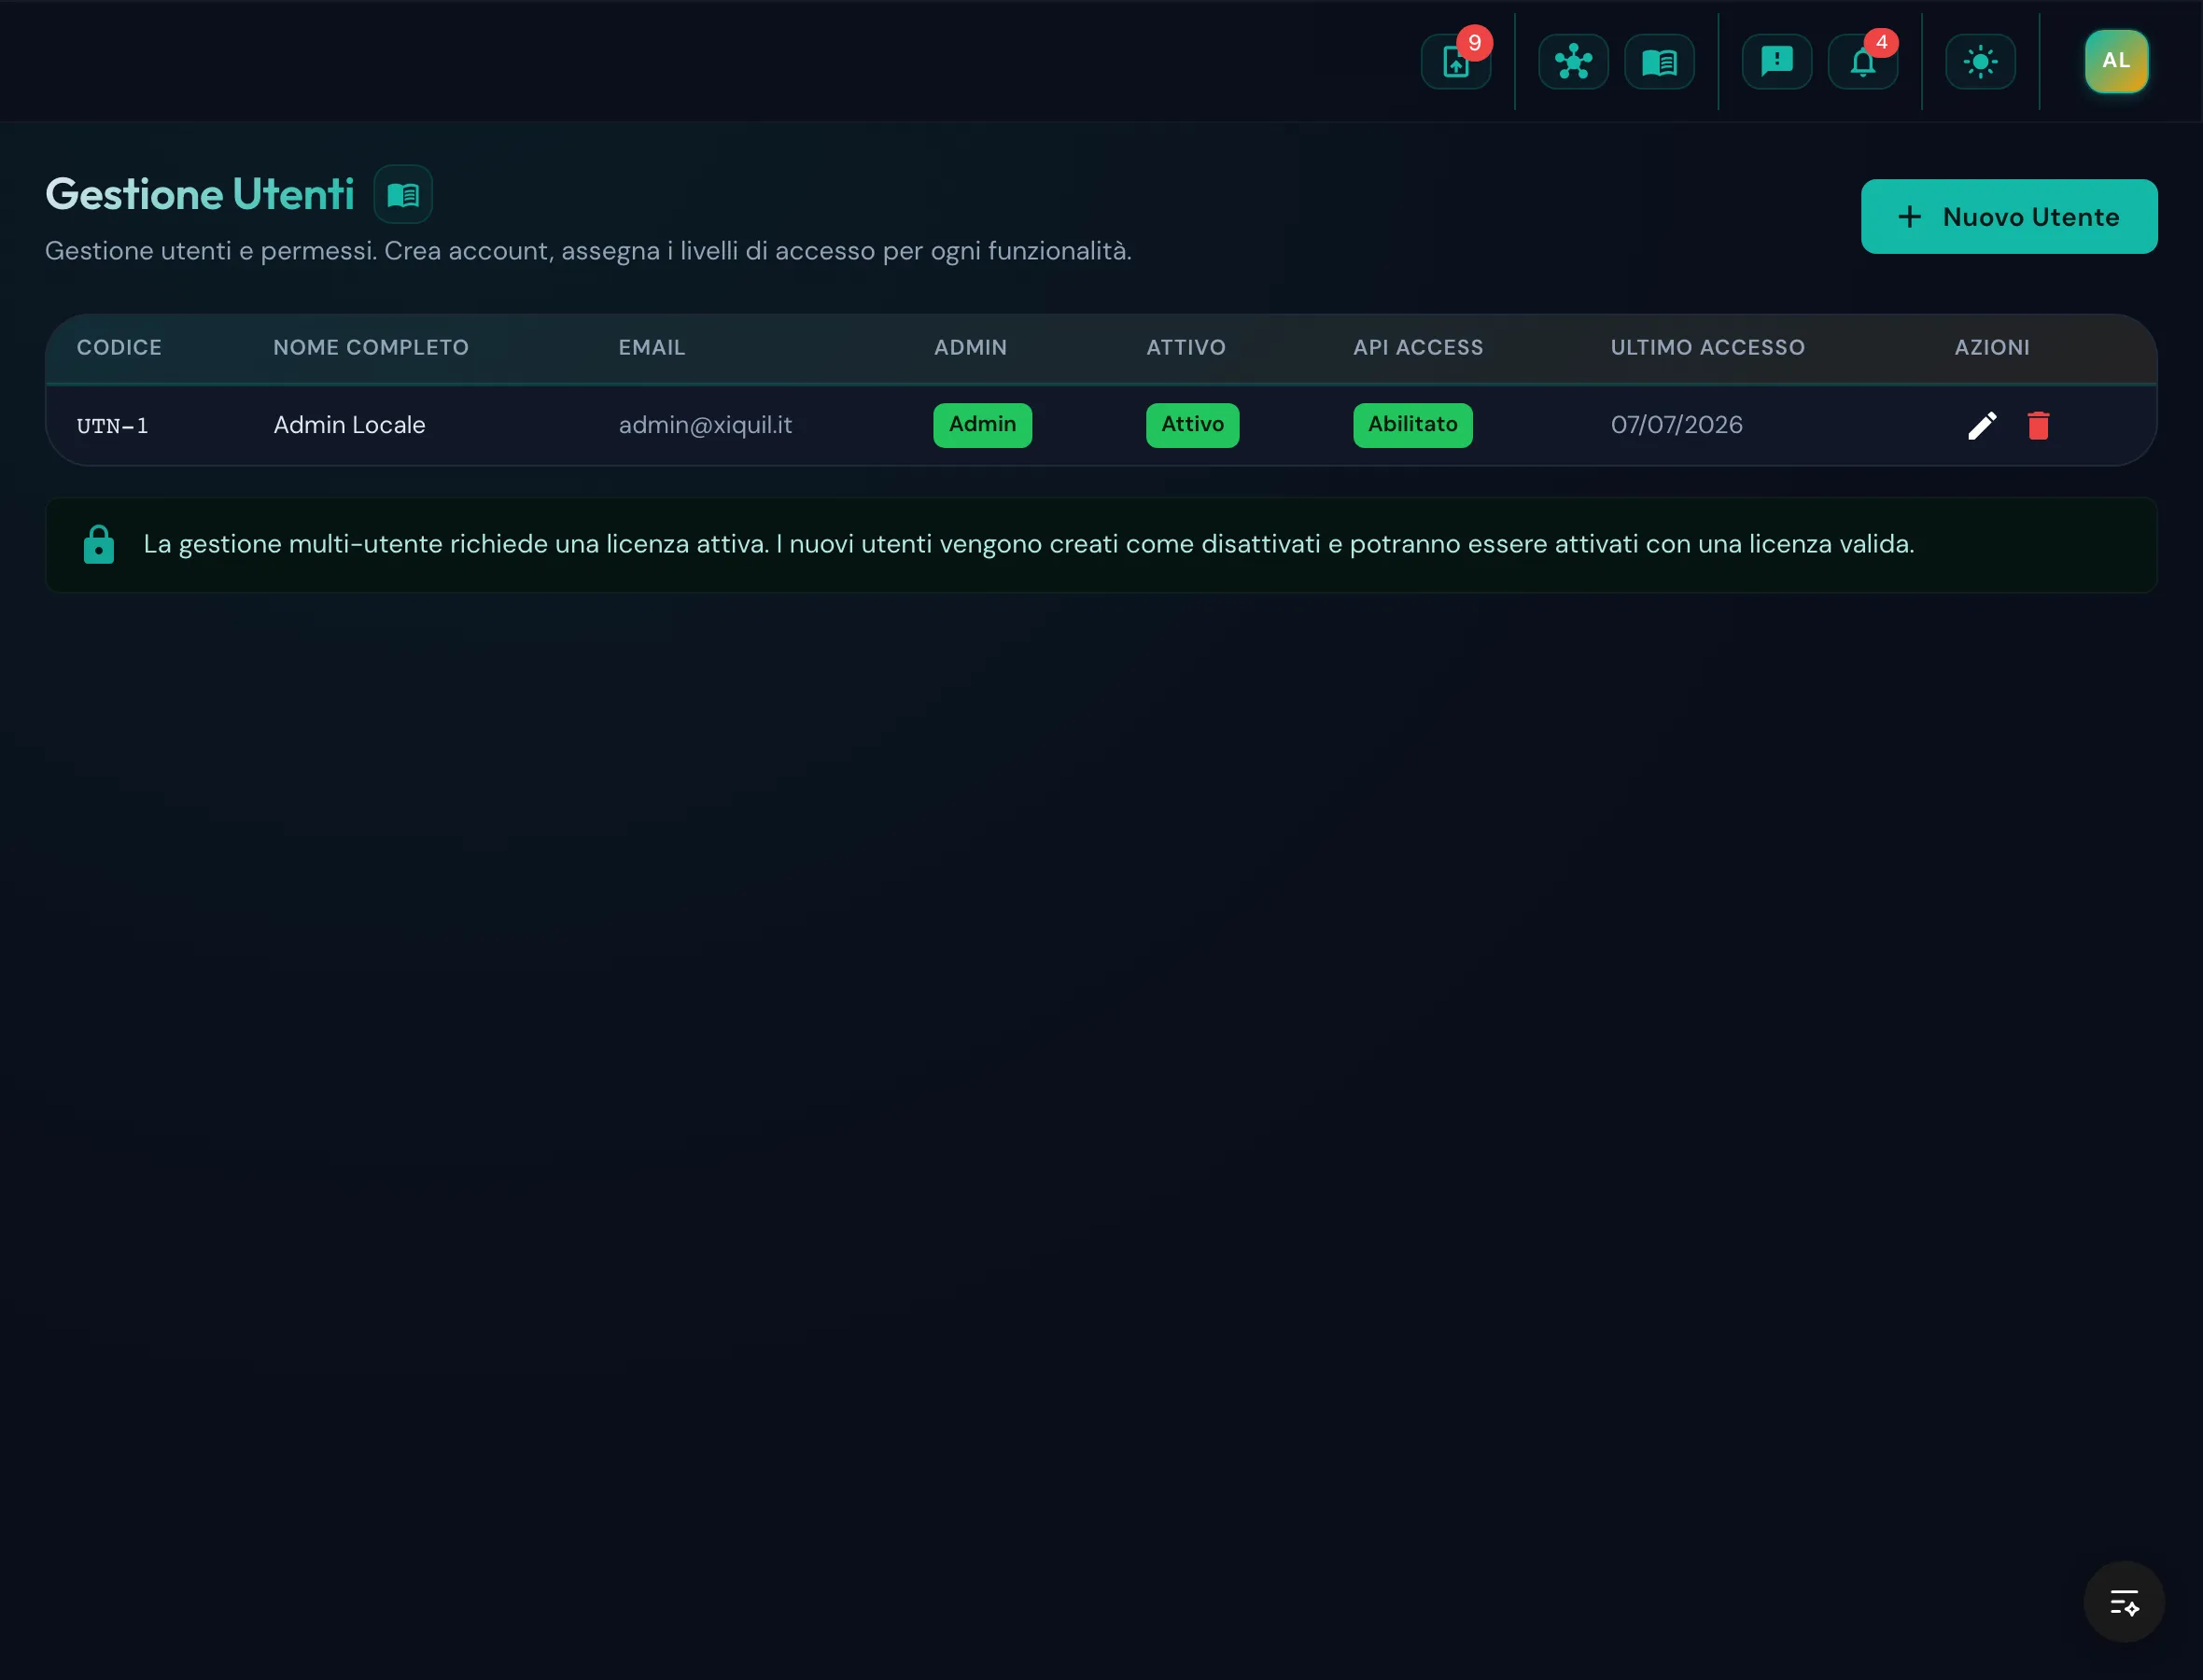Delete user Admin Locale with trash icon
The height and width of the screenshot is (1680, 2203).
click(2038, 426)
